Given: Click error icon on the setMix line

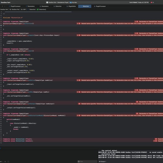Looking at the screenshot, I should 79,92.
